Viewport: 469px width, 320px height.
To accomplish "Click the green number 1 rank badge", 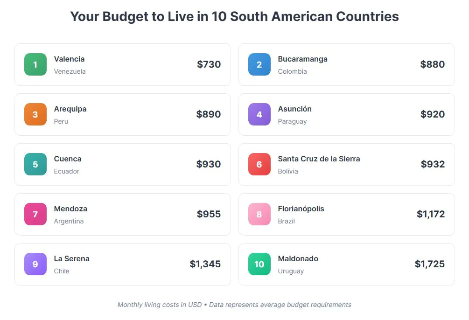I will click(x=35, y=64).
